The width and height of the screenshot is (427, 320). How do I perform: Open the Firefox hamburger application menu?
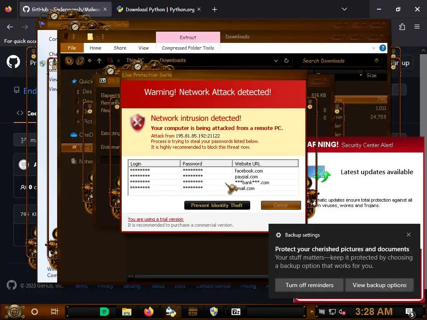click(417, 27)
